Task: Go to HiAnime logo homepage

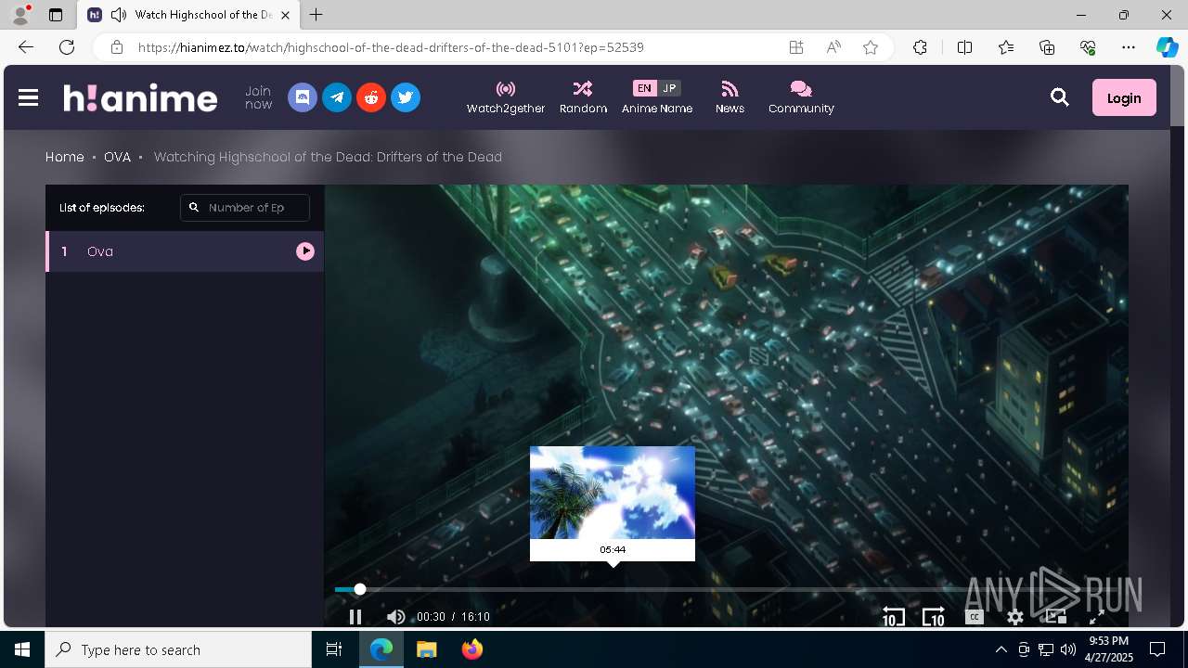Action: [140, 97]
